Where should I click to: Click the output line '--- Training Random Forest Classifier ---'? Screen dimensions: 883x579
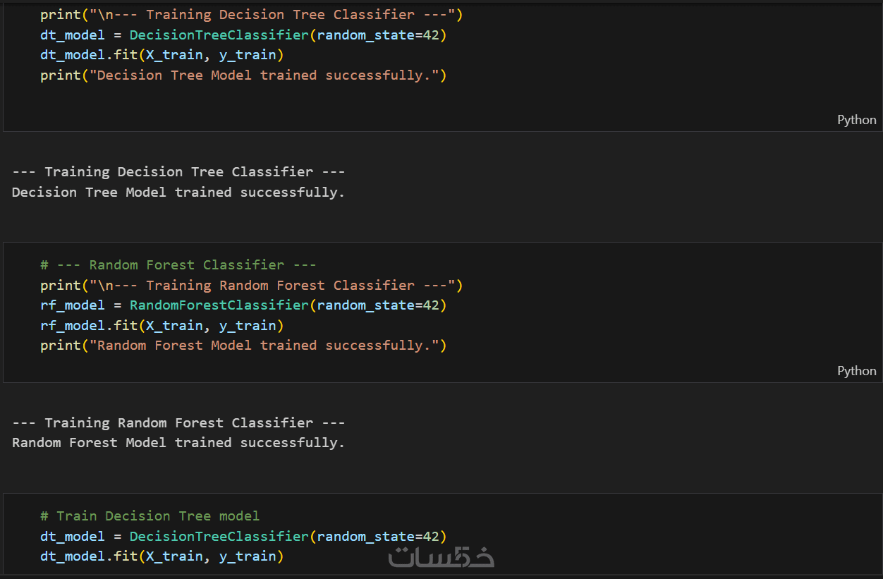click(x=178, y=423)
